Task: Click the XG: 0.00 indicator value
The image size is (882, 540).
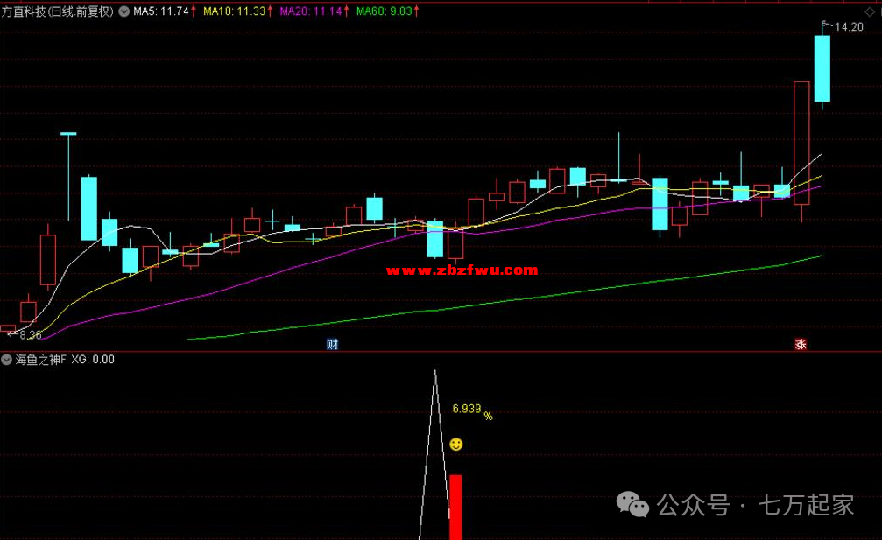Action: [93, 360]
